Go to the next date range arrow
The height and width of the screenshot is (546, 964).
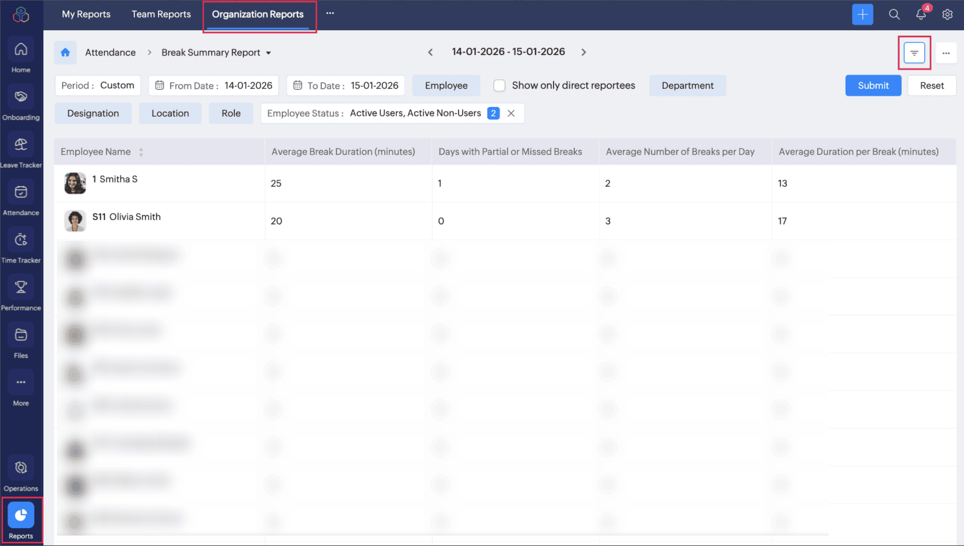point(583,52)
